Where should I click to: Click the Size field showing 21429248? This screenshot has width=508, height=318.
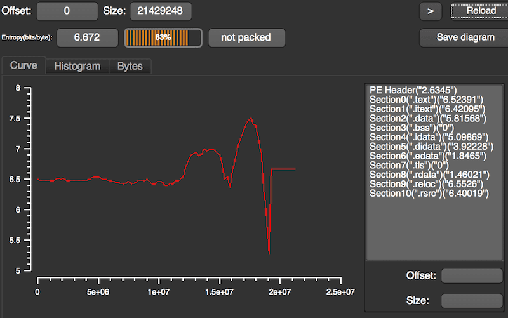pos(161,11)
